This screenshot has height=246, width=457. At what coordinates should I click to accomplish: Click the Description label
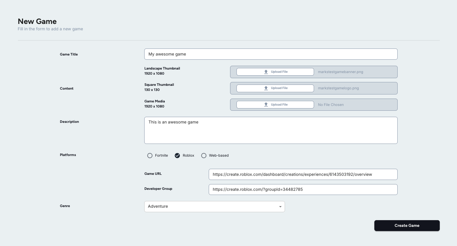pyautogui.click(x=69, y=122)
